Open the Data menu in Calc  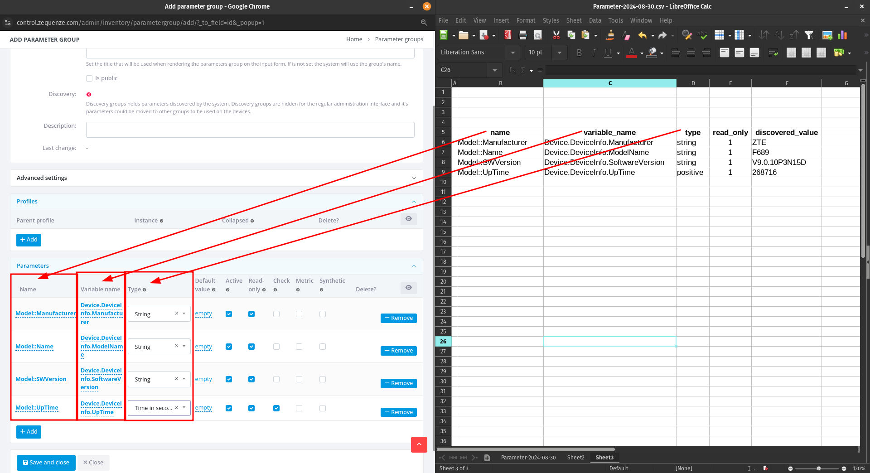pyautogui.click(x=594, y=20)
